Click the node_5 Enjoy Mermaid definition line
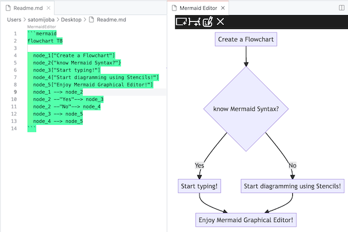348x232 pixels. (93, 85)
